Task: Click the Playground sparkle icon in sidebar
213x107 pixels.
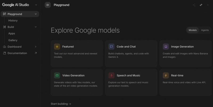Action: (x=5, y=14)
